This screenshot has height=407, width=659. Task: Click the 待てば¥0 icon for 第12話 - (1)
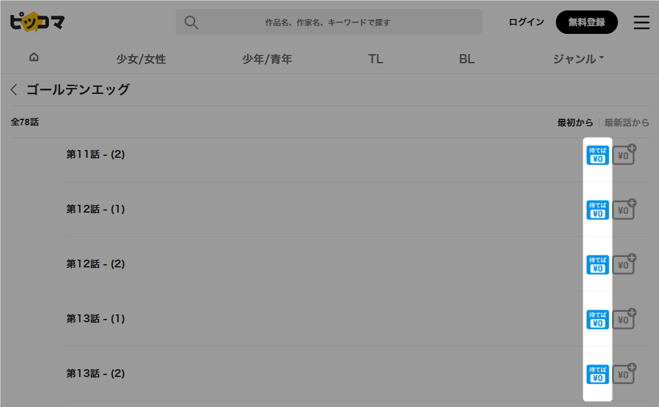pyautogui.click(x=598, y=210)
